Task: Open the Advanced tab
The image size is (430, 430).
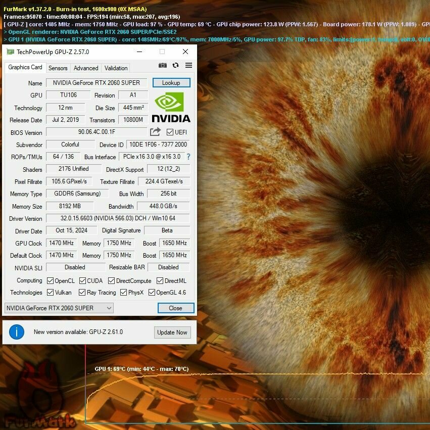Action: [86, 68]
